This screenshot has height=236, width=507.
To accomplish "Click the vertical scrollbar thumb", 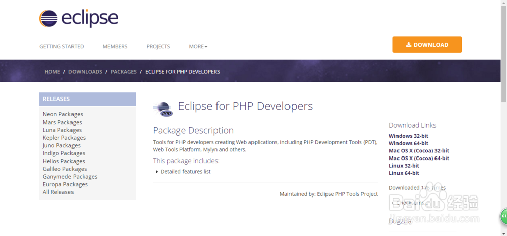I will (x=504, y=53).
